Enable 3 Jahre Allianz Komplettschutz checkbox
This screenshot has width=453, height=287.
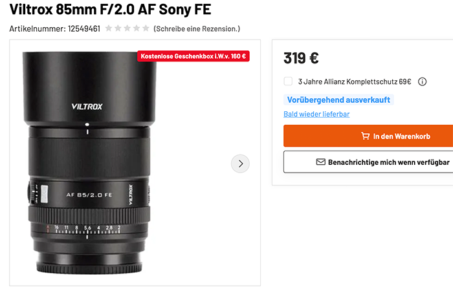click(x=288, y=81)
